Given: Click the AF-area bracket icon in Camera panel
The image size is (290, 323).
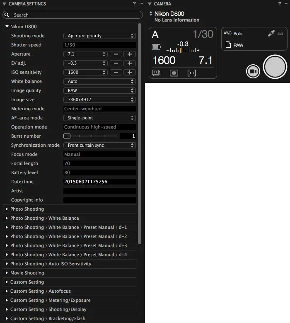Looking at the screenshot, I should point(192,73).
